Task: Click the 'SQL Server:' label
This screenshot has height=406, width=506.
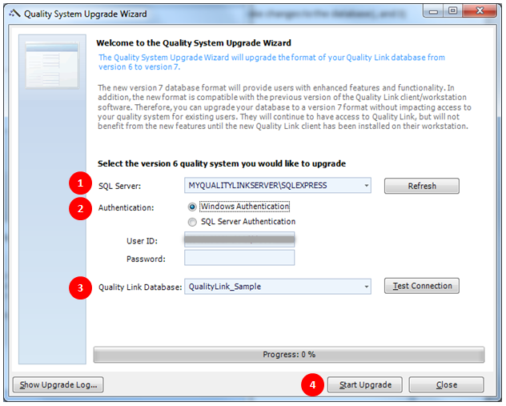Action: 120,187
